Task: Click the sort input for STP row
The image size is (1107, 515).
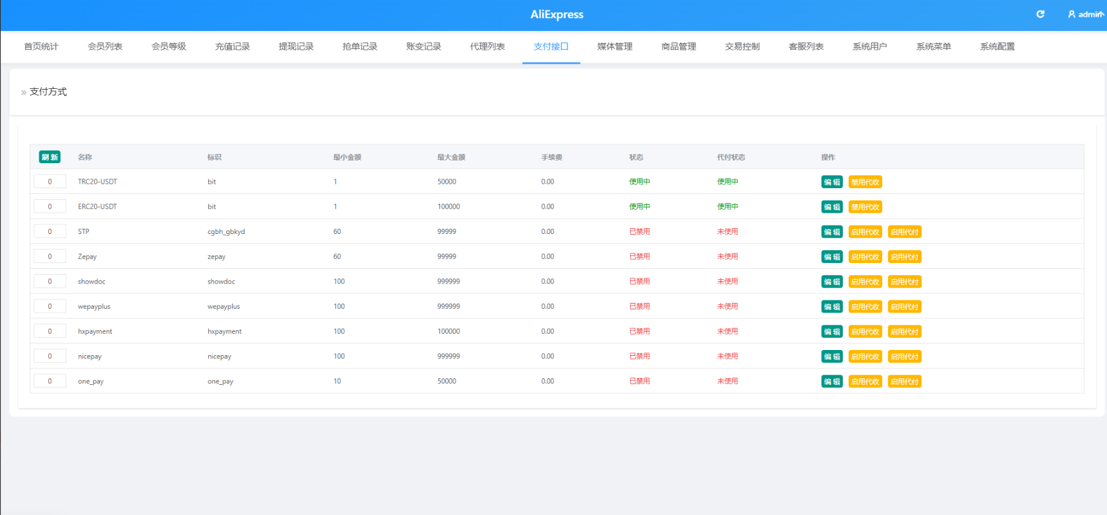Action: pyautogui.click(x=50, y=231)
